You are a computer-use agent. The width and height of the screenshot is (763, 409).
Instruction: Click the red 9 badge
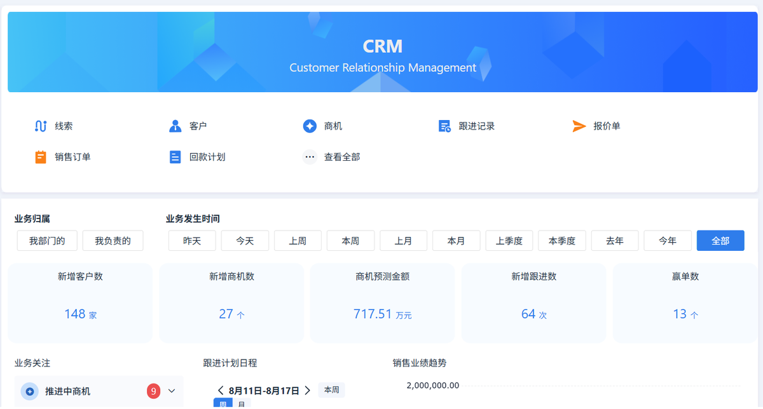153,391
